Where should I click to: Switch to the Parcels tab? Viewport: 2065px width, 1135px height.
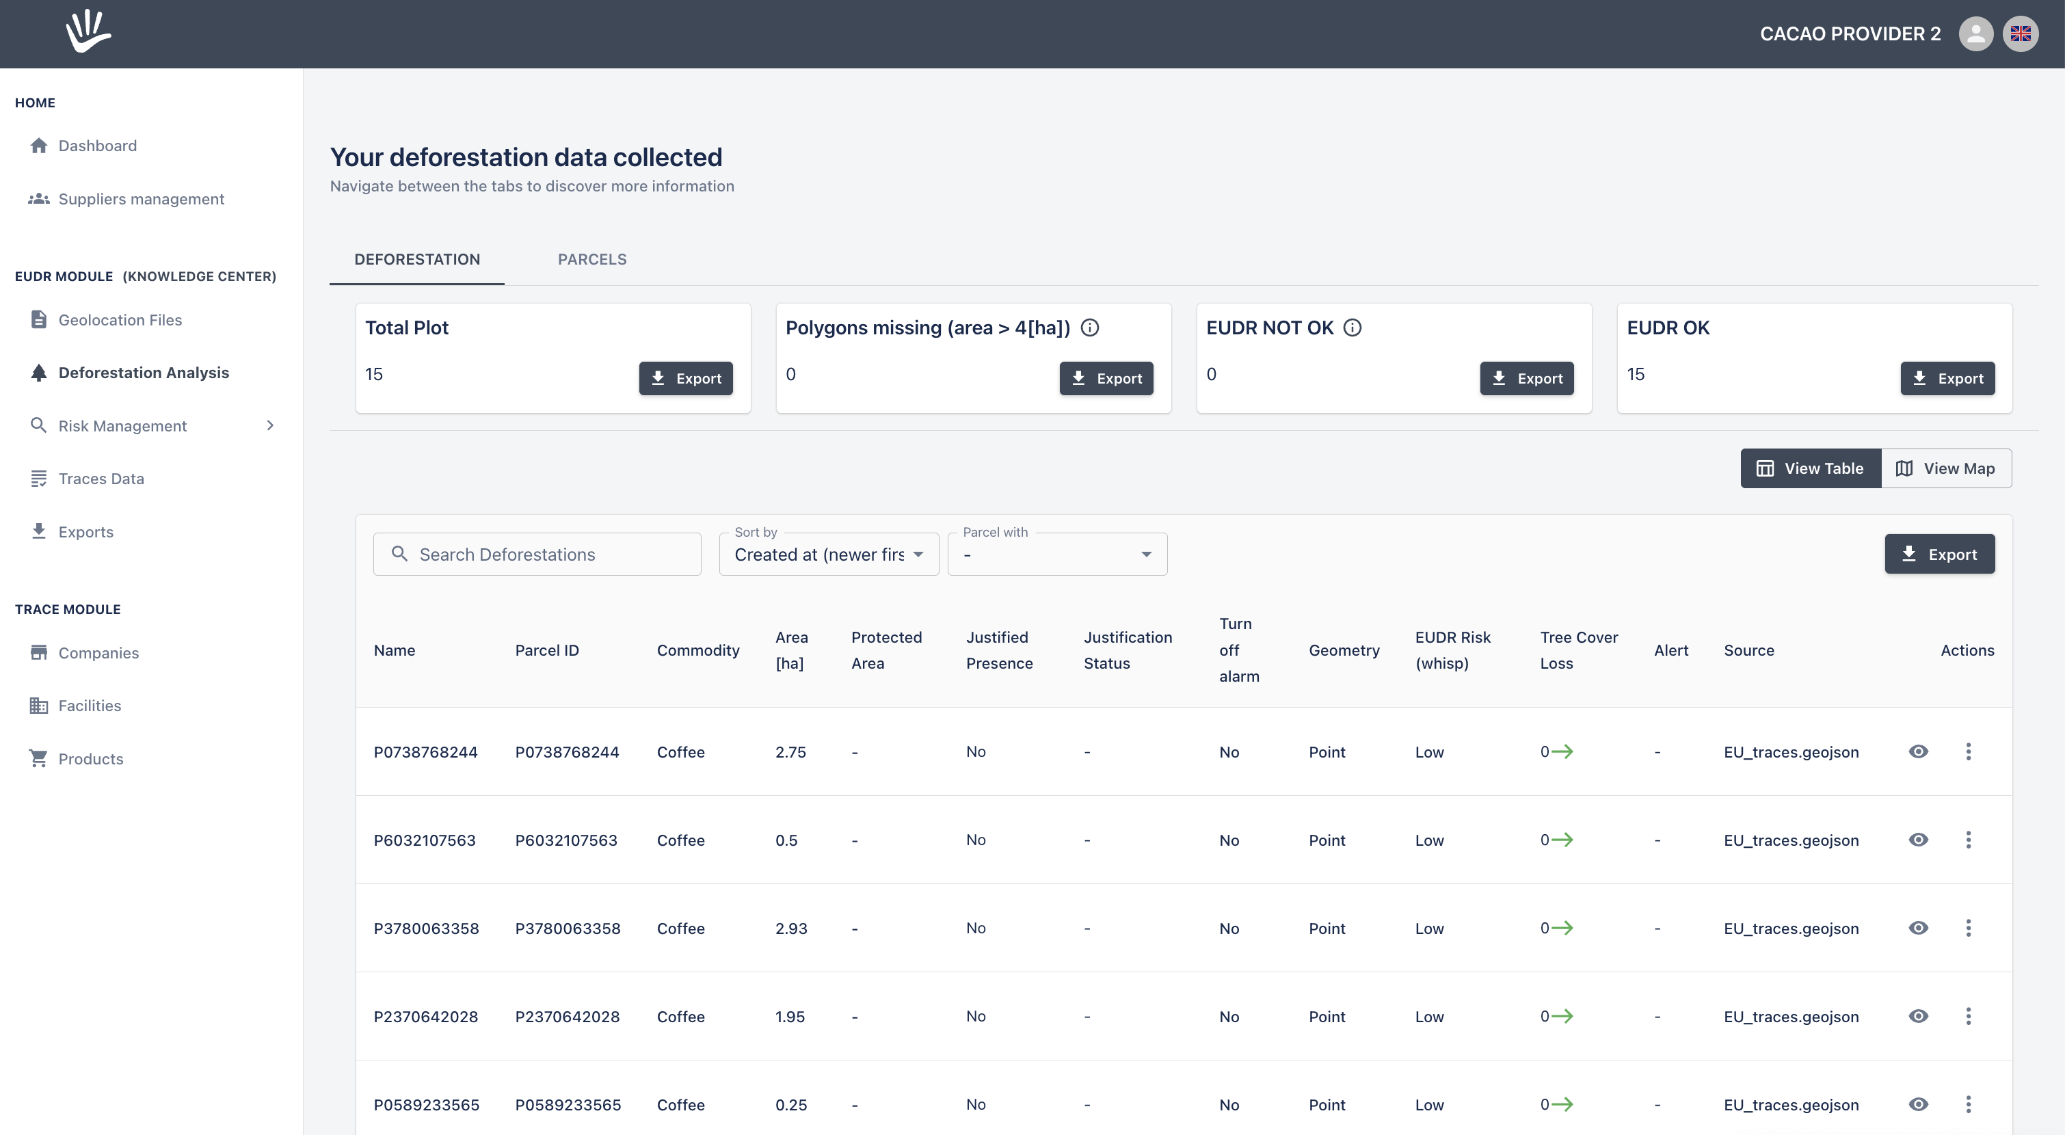point(591,259)
